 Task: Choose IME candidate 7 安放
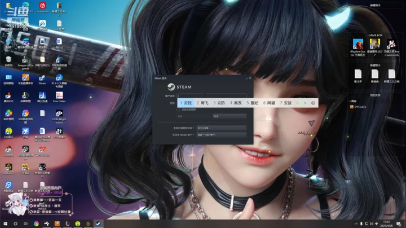click(x=285, y=103)
